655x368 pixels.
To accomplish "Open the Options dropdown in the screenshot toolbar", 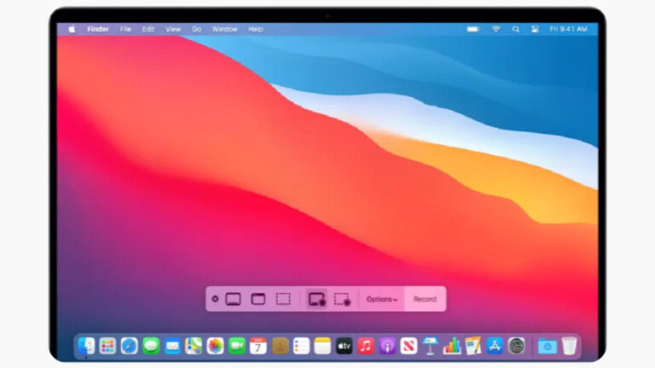I will [382, 299].
